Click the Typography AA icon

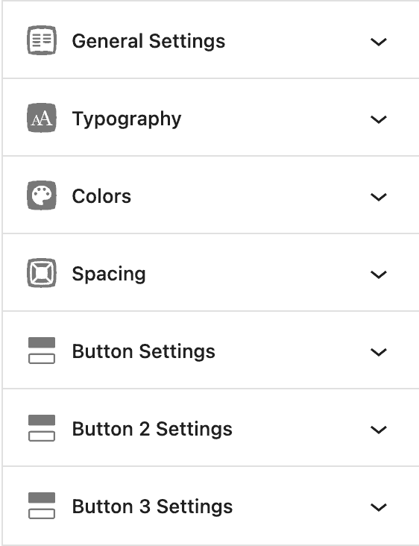[x=42, y=118]
